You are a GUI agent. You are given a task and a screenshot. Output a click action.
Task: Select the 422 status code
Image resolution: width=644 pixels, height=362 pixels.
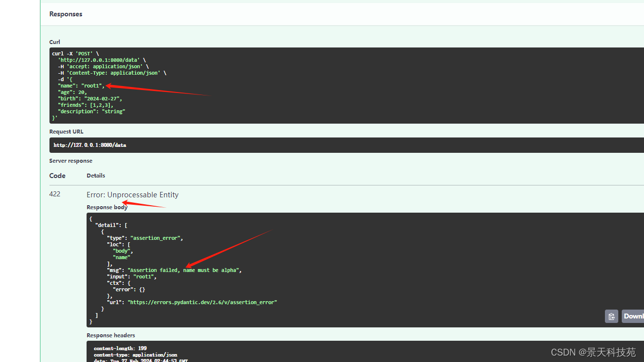[55, 194]
